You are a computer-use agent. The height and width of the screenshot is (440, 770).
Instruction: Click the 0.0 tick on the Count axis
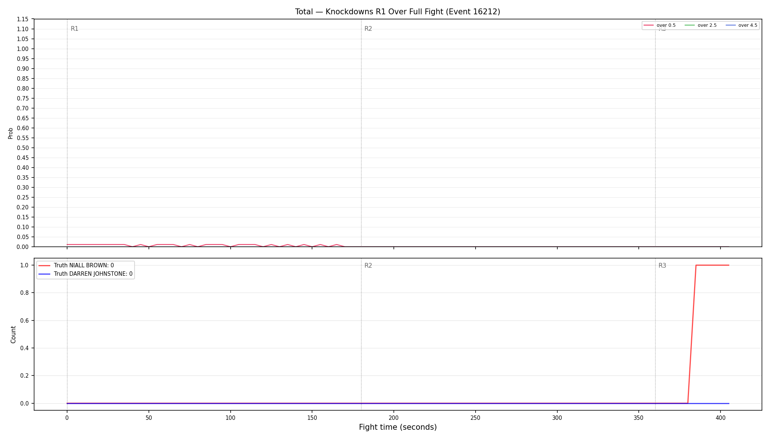pos(25,403)
